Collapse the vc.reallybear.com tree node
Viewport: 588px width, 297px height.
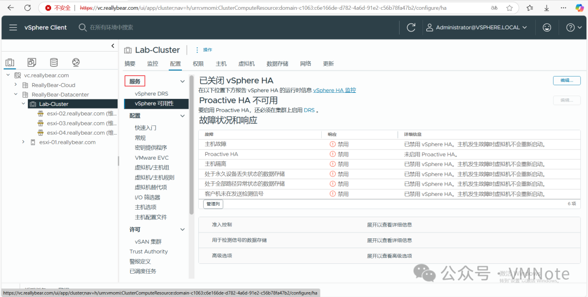(8, 75)
